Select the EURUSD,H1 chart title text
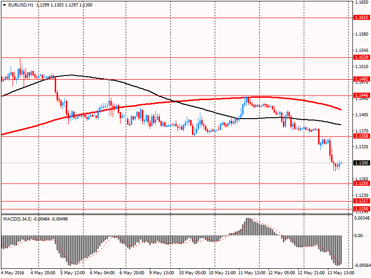Screen dimensions: 371x278 [x=21, y=5]
